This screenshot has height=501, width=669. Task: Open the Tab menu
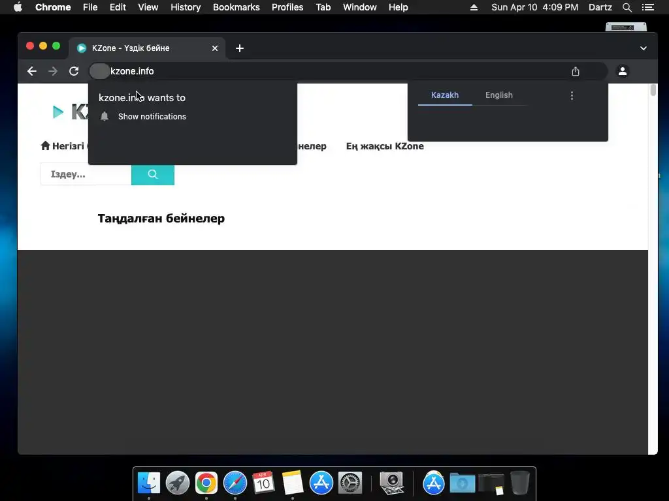(x=323, y=7)
